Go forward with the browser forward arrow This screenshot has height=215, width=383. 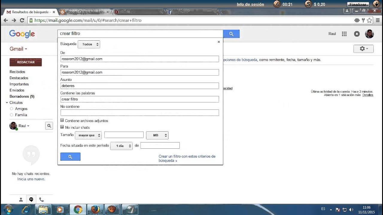[14, 20]
